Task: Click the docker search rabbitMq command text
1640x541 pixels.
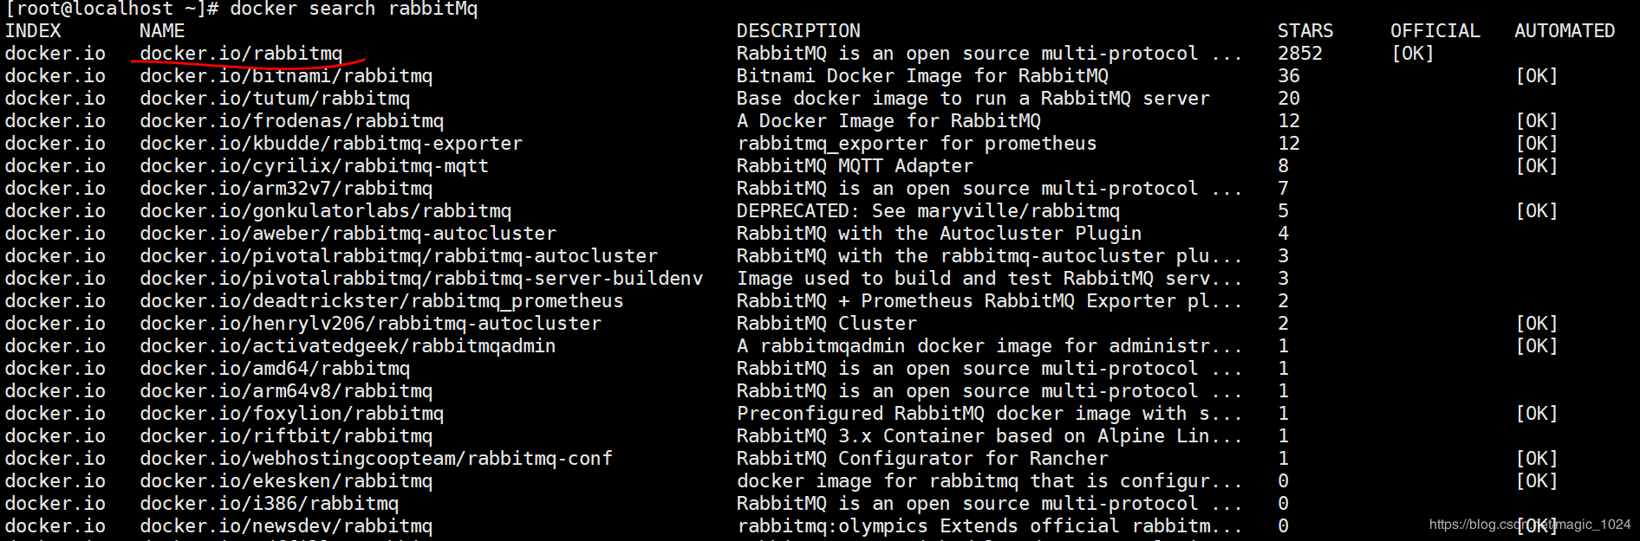Action: [354, 10]
